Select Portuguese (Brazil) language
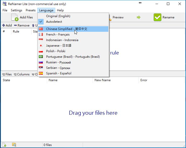Screen dimensions: 186x148 point(73,57)
